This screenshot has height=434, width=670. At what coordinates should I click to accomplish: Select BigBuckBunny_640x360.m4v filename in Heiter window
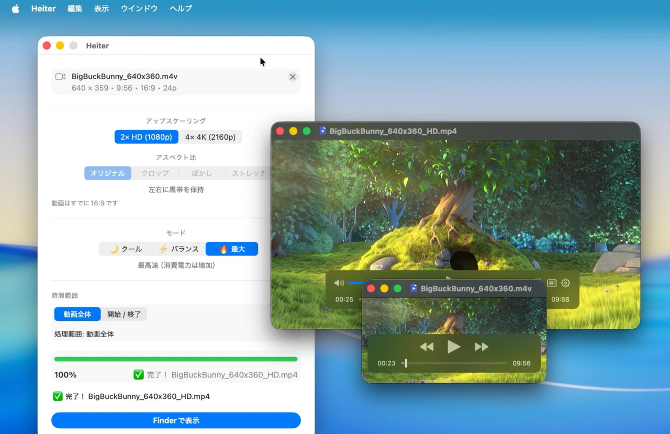point(125,76)
